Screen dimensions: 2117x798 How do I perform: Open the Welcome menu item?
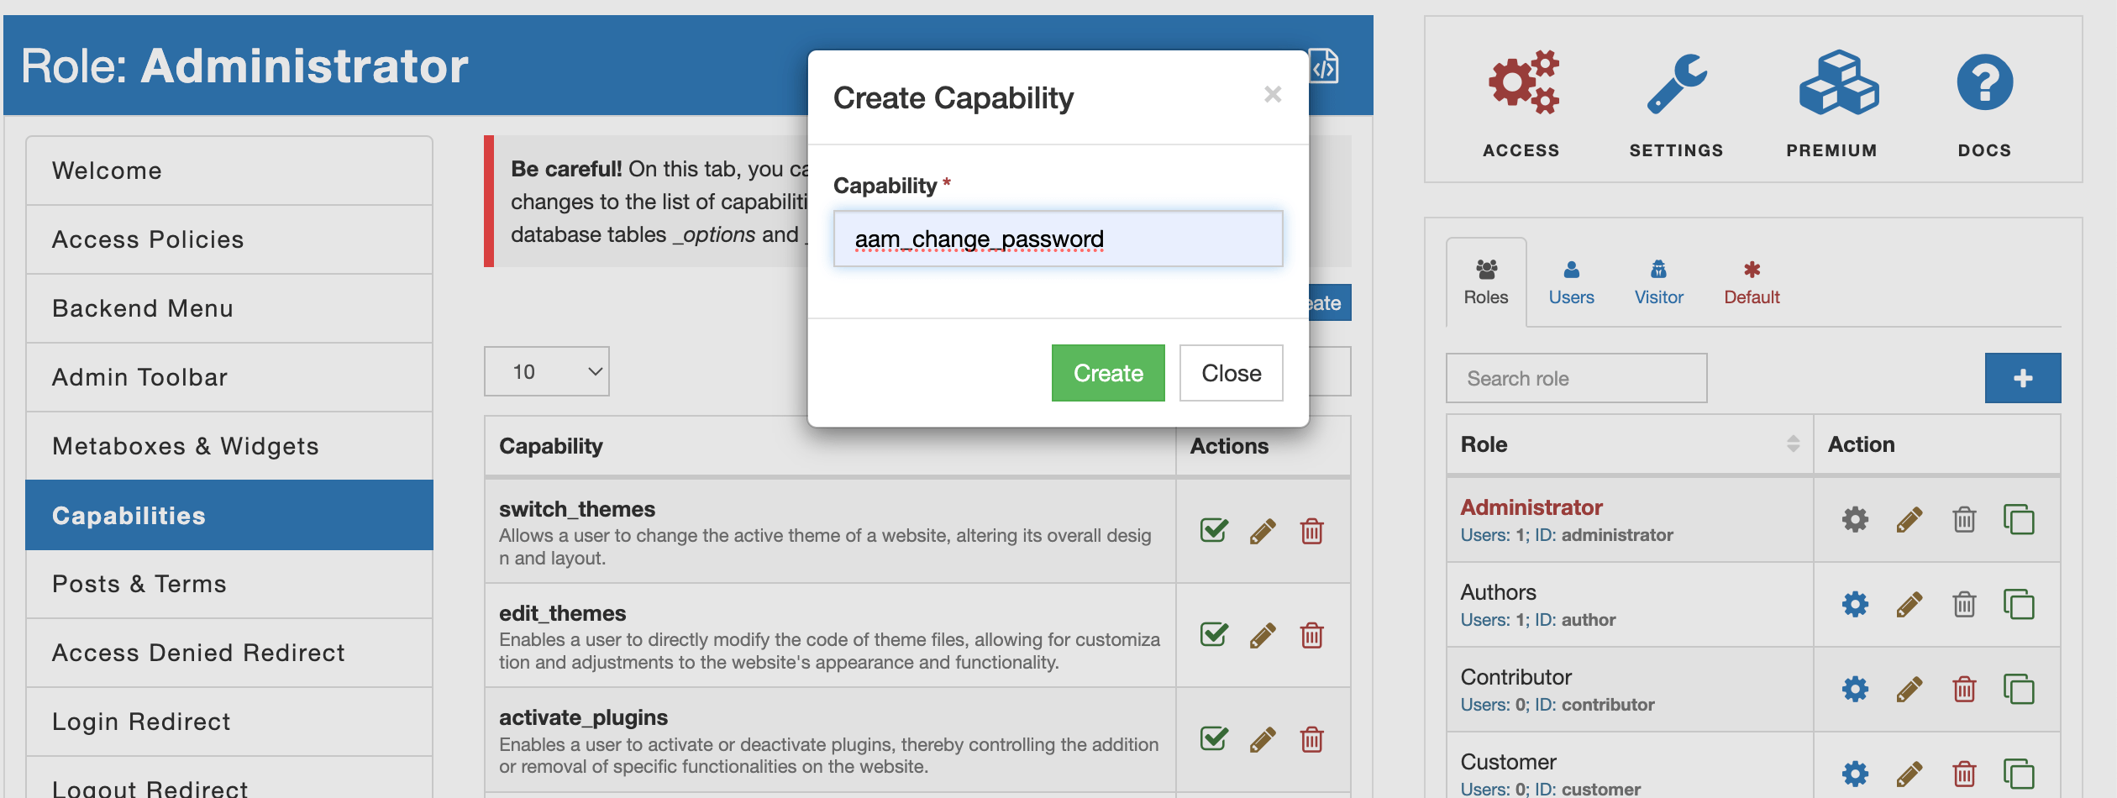tap(229, 171)
